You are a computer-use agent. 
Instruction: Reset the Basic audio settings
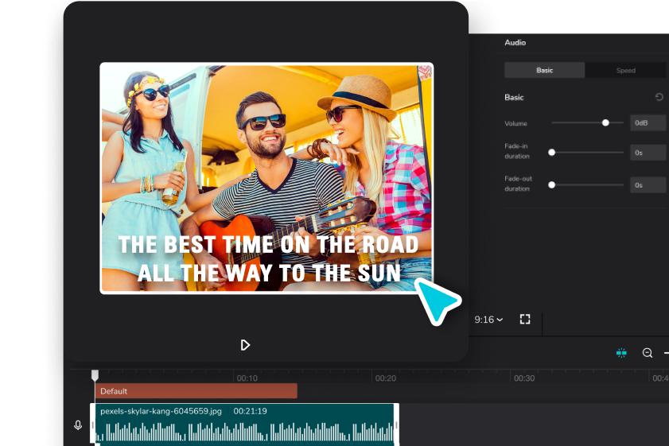click(659, 97)
